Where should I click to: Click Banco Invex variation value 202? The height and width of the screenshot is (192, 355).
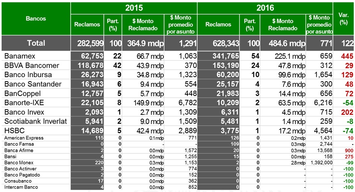coord(347,112)
